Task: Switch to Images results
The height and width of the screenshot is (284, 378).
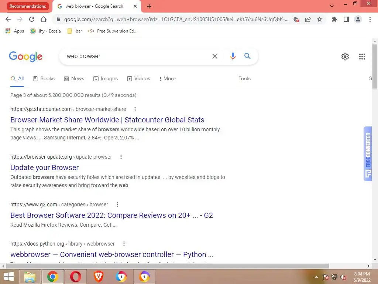Action: click(106, 78)
